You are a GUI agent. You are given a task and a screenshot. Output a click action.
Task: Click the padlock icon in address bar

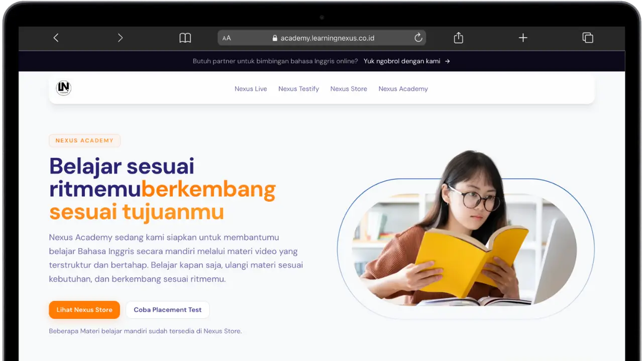pos(275,38)
